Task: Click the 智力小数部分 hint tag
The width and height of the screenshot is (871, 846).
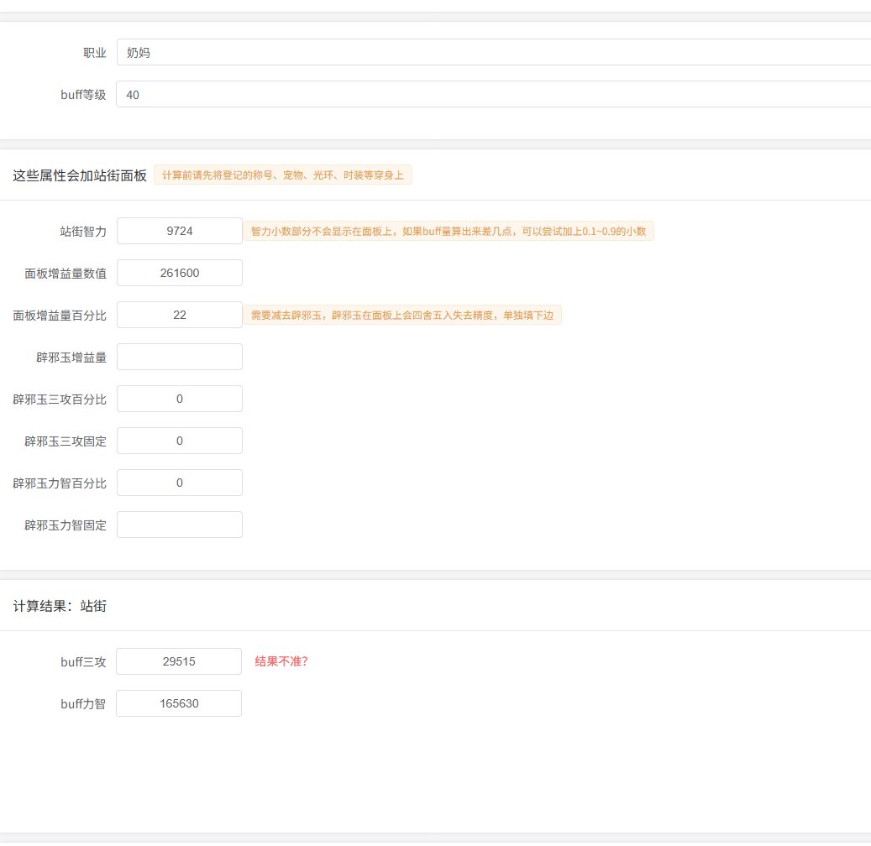Action: pos(449,231)
